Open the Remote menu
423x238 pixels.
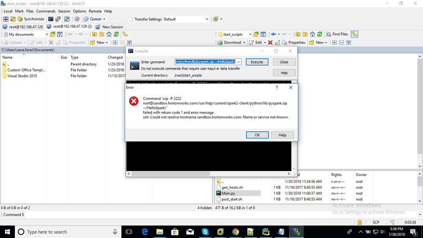(x=95, y=11)
